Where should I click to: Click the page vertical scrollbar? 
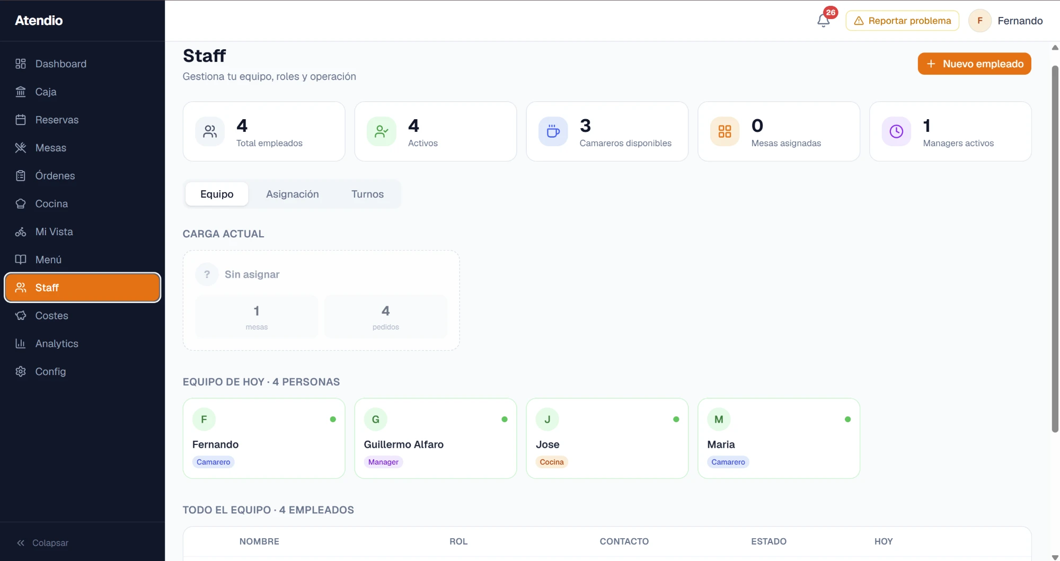[1055, 249]
